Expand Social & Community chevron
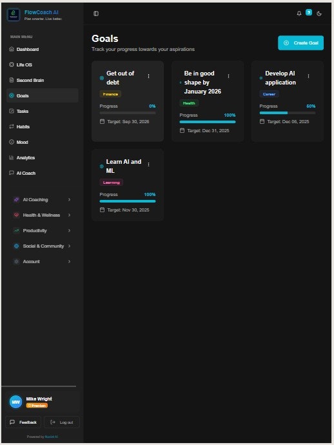Screen dimensions: 334x445 69,246
